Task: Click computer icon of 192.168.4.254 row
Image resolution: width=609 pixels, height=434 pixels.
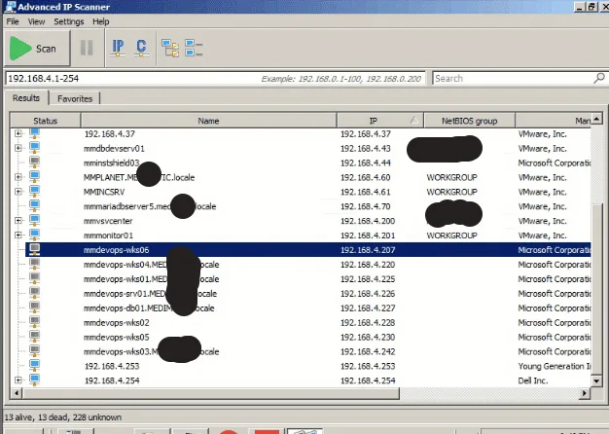Action: coord(35,380)
